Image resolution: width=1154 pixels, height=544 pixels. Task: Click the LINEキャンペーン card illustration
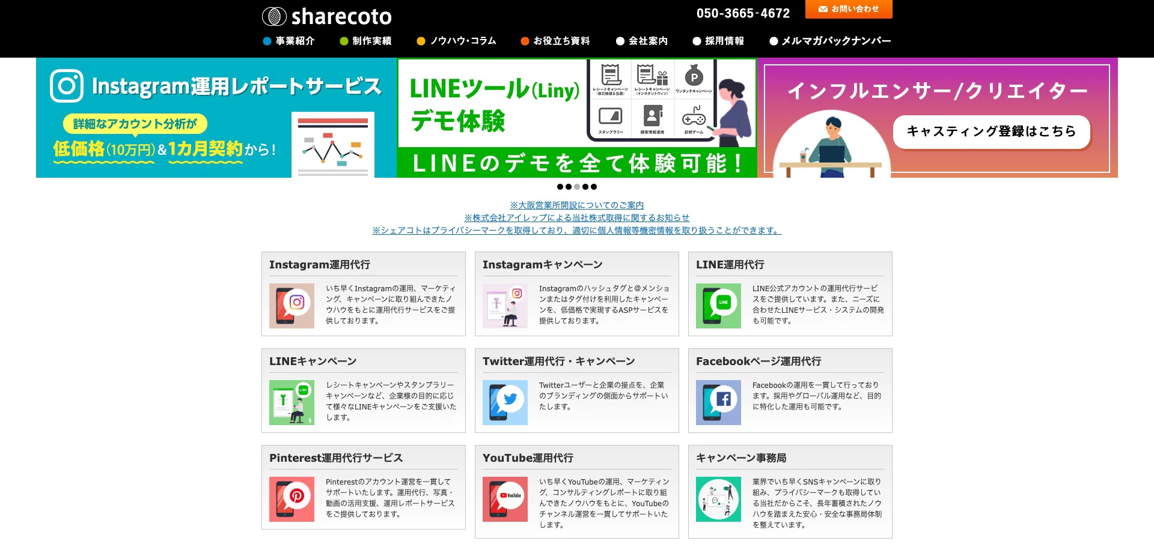pyautogui.click(x=292, y=402)
